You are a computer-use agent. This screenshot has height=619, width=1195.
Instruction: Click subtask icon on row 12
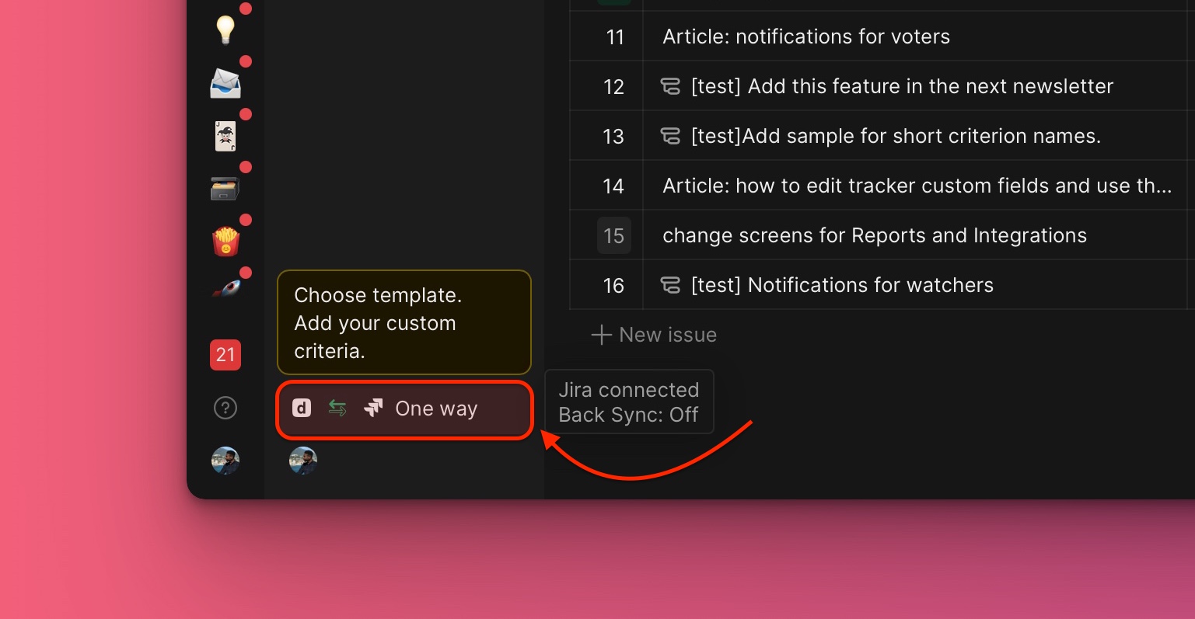670,86
